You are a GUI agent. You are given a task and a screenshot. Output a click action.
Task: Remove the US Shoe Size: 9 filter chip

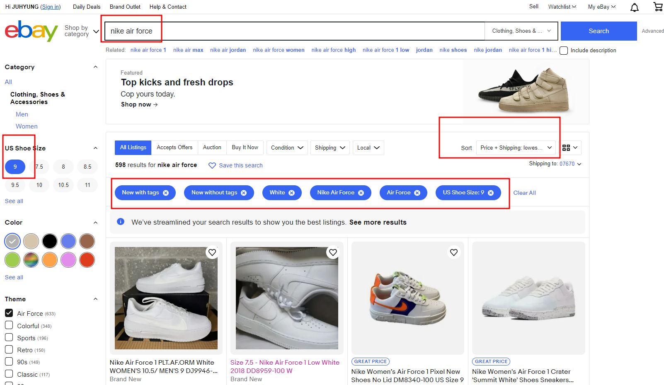[491, 193]
